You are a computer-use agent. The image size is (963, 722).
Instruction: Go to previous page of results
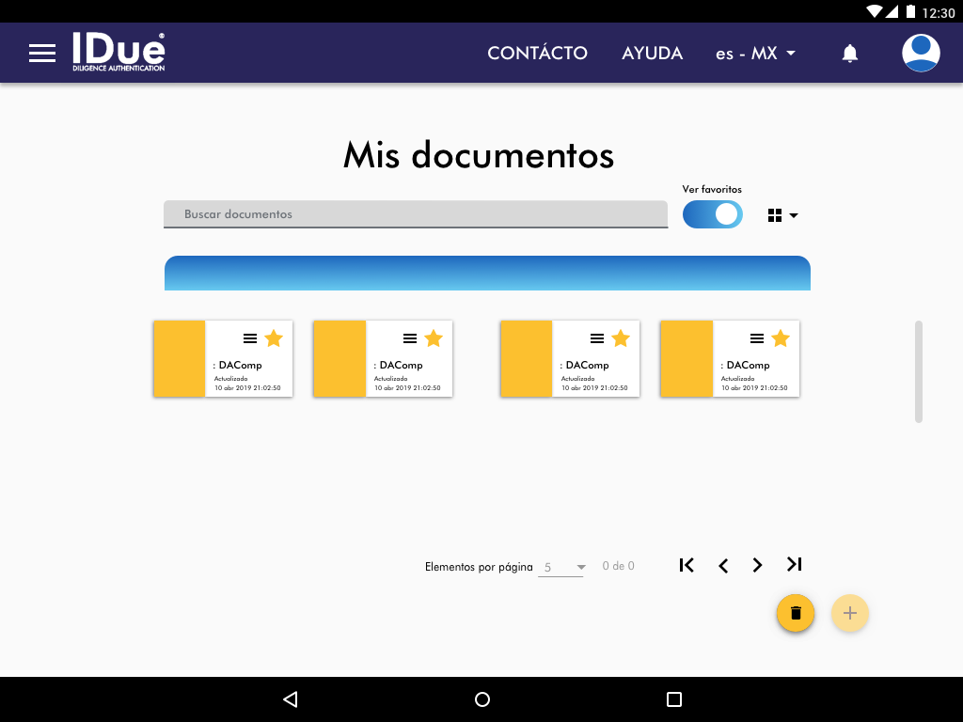tap(723, 565)
